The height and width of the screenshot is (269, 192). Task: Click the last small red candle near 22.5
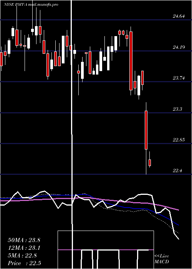coord(150,163)
